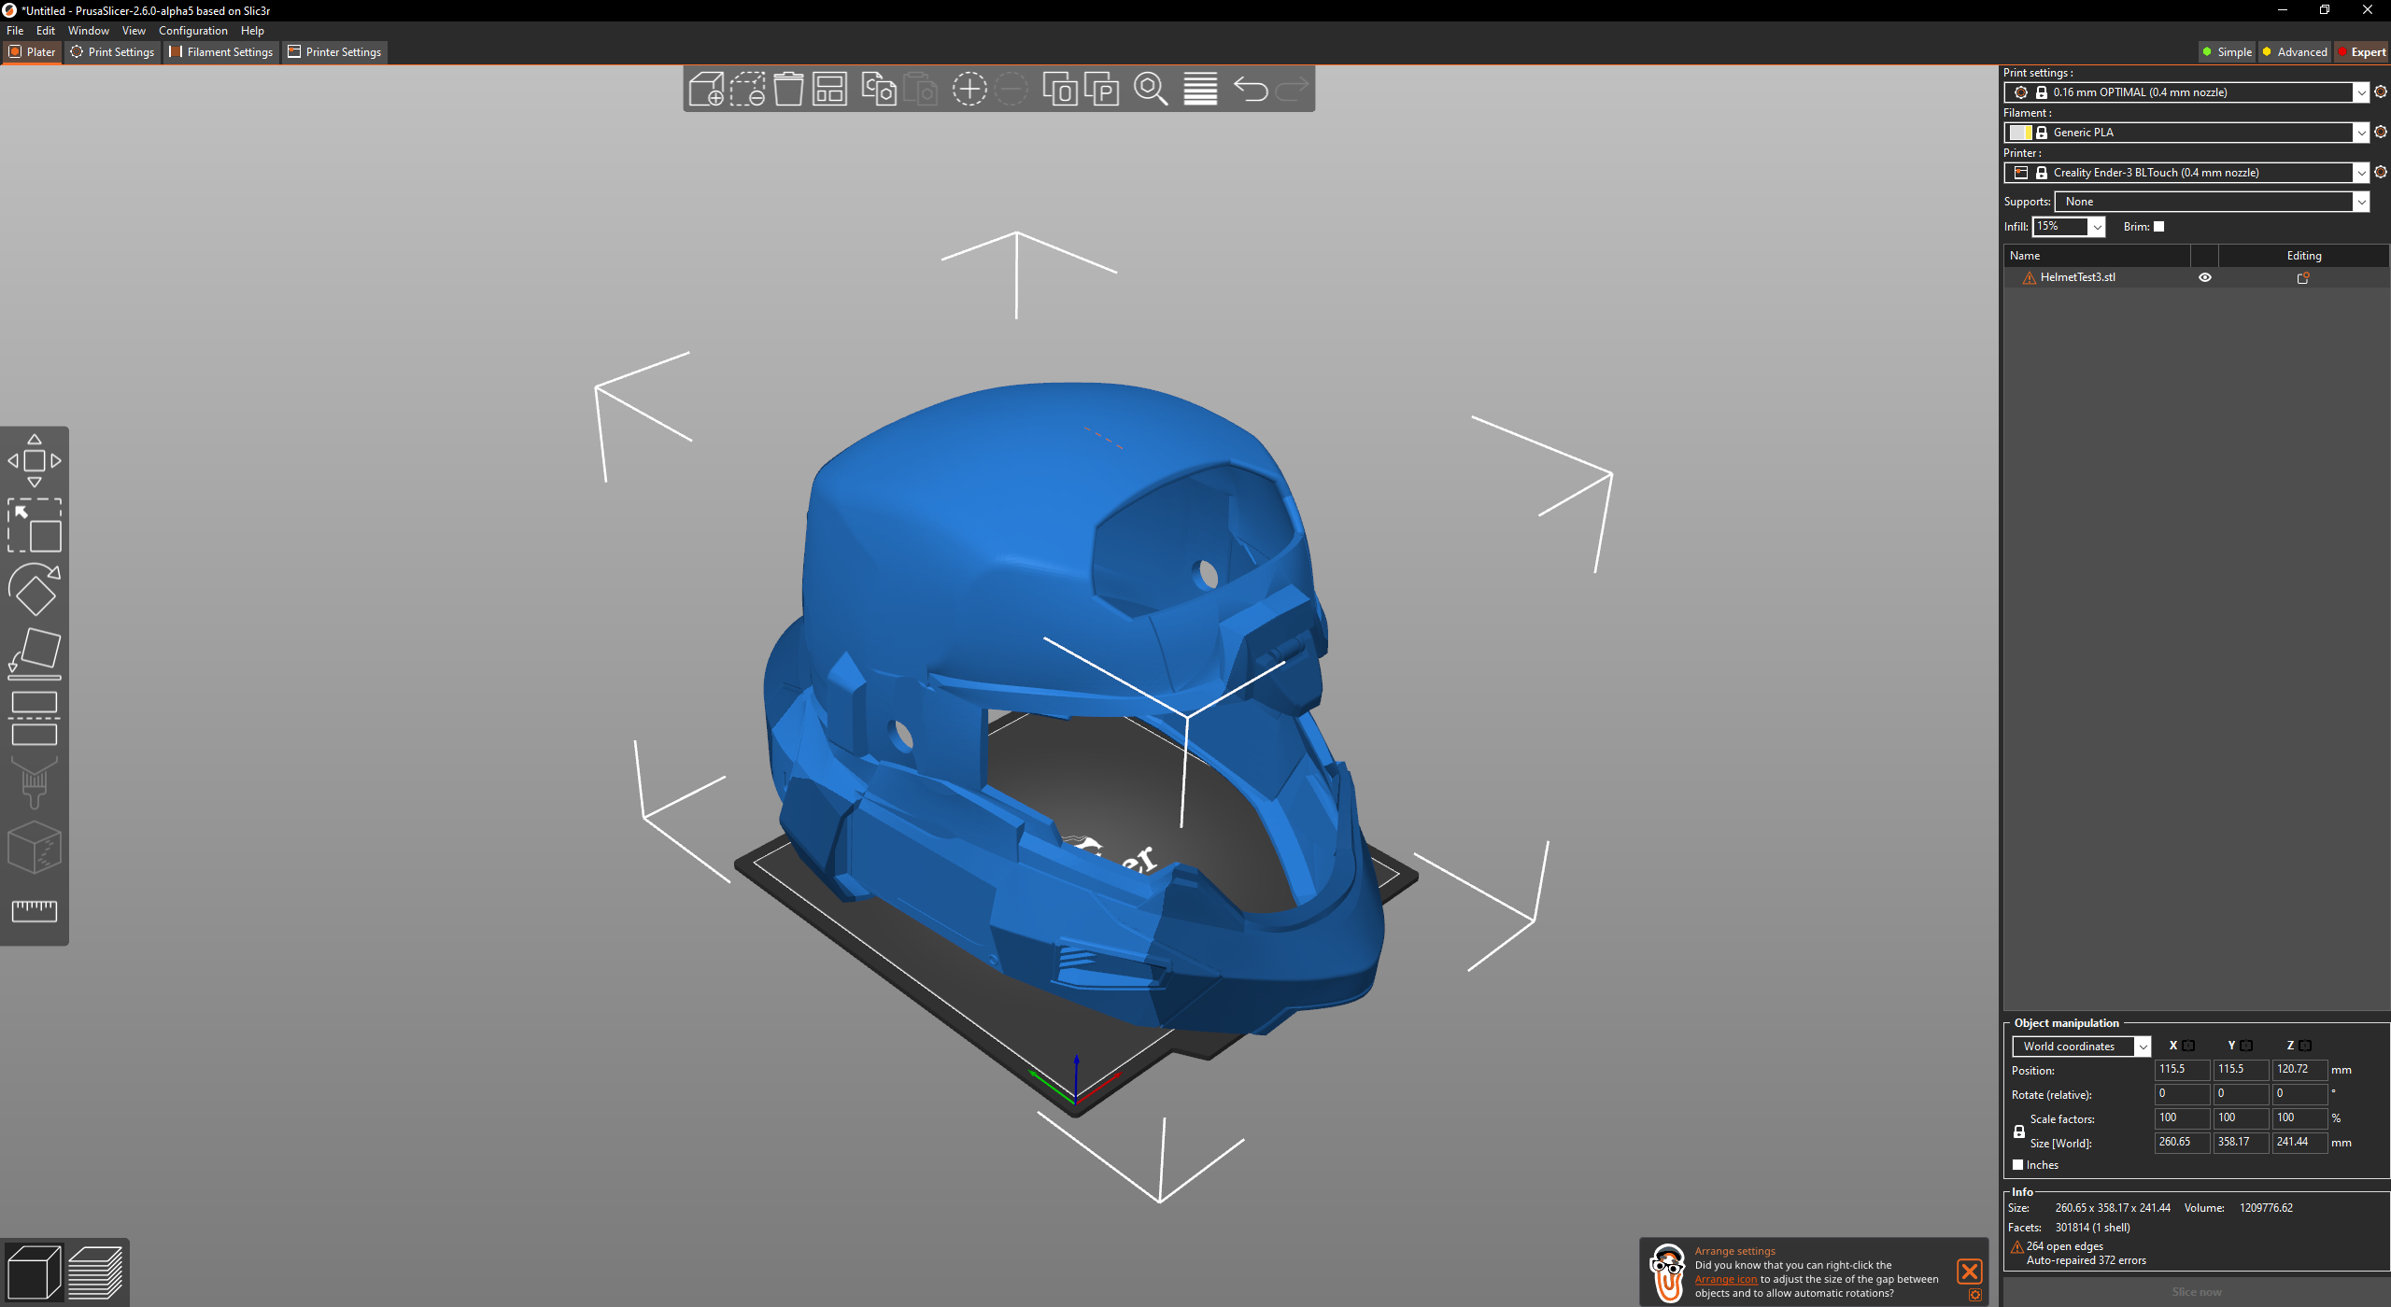2391x1307 pixels.
Task: Open the File menu
Action: [15, 31]
